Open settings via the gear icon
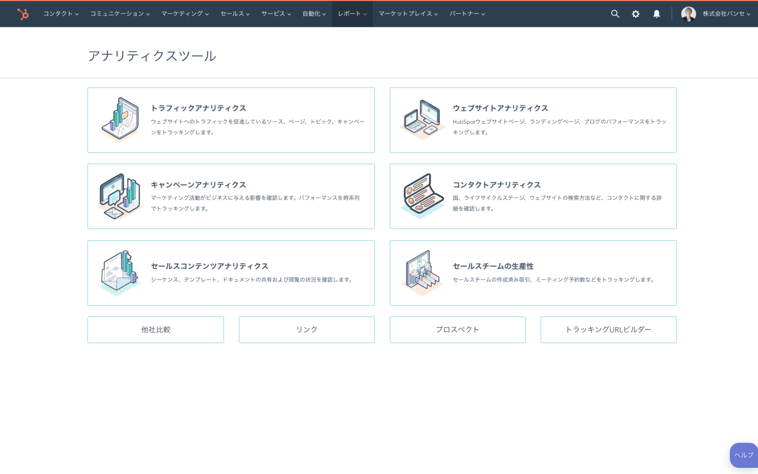The height and width of the screenshot is (474, 758). (635, 14)
